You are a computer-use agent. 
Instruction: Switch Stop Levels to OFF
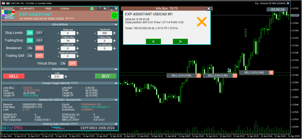pyautogui.click(x=39, y=33)
